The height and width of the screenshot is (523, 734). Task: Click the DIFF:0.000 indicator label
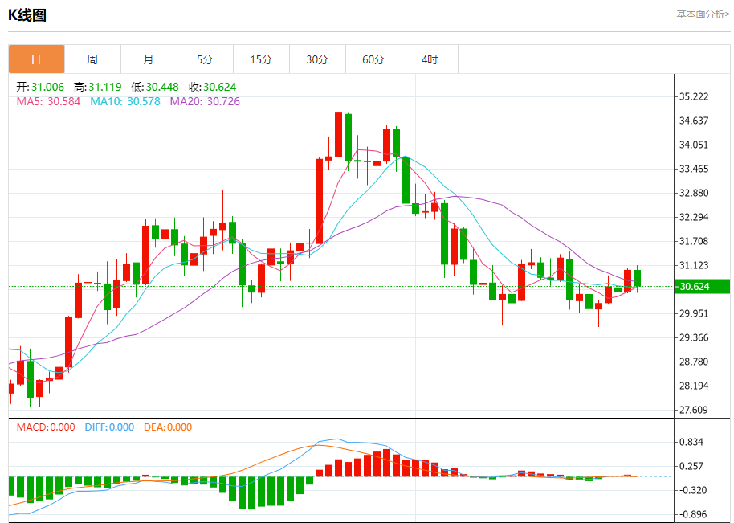[x=109, y=427]
